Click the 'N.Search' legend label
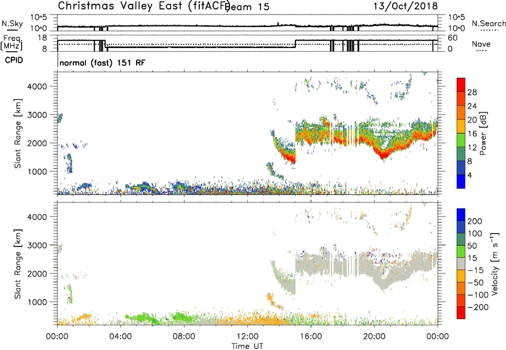 pos(488,23)
